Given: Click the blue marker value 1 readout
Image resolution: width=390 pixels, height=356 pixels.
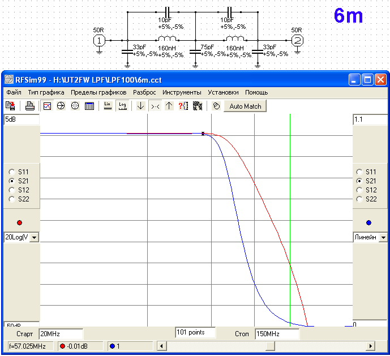Looking at the screenshot, I should (130, 346).
